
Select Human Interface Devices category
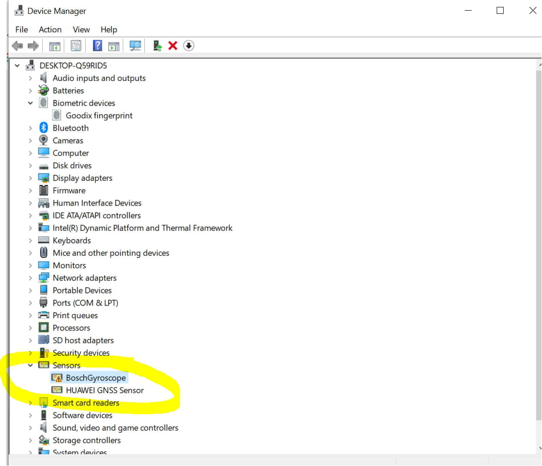click(97, 203)
